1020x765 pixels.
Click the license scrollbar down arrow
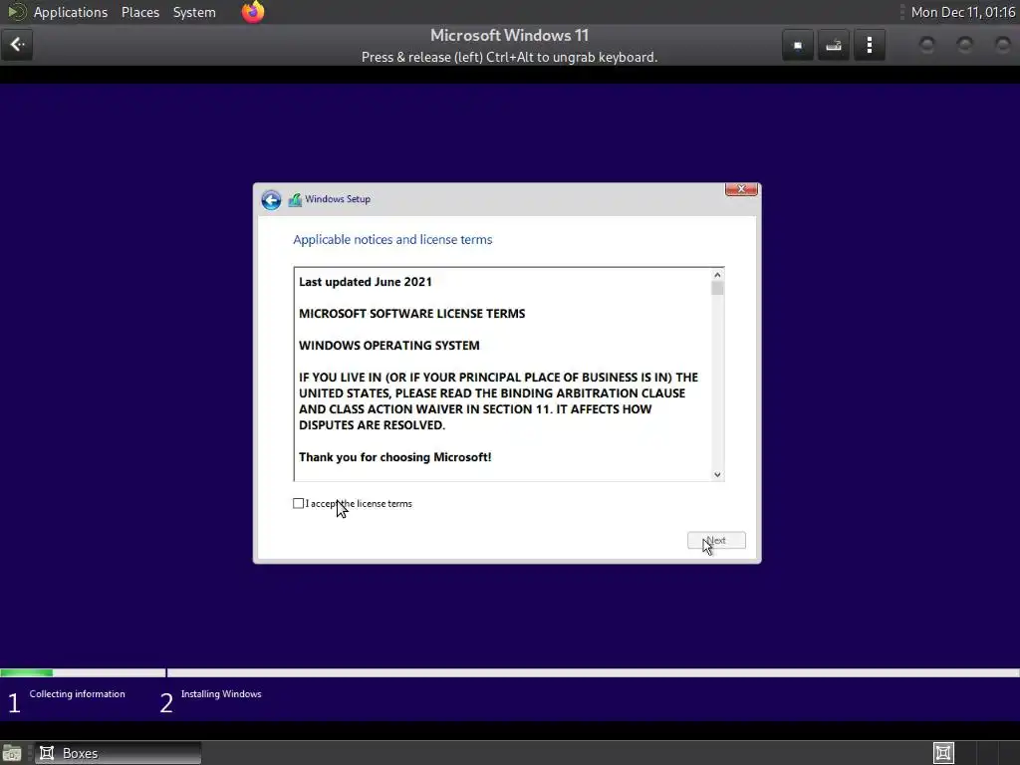click(x=717, y=475)
